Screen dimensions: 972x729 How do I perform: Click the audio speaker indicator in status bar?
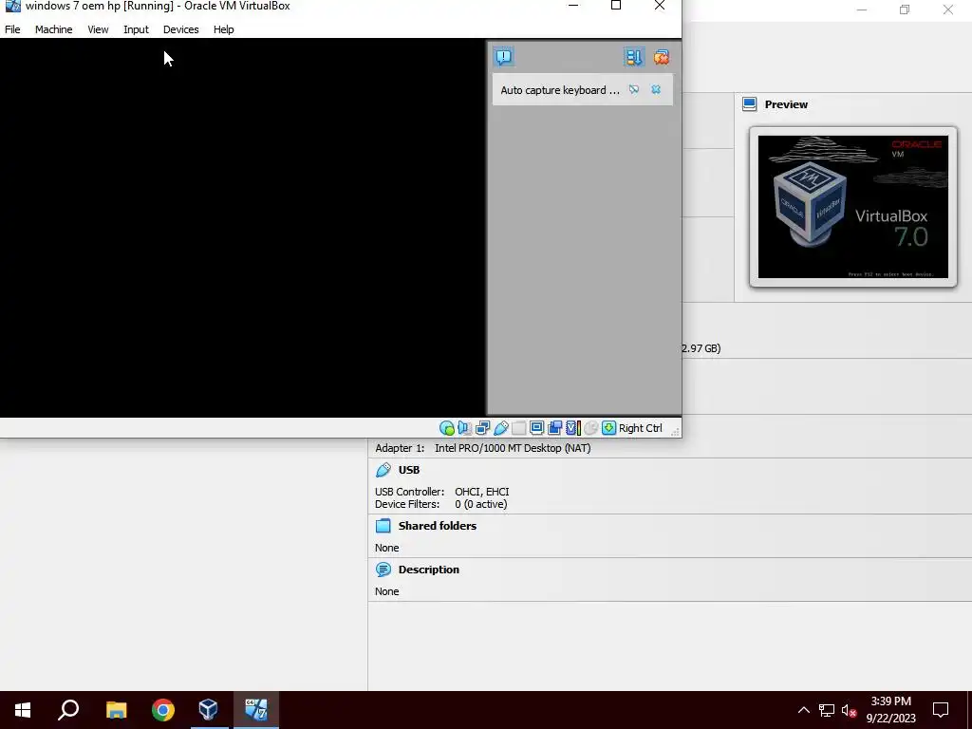coord(465,428)
